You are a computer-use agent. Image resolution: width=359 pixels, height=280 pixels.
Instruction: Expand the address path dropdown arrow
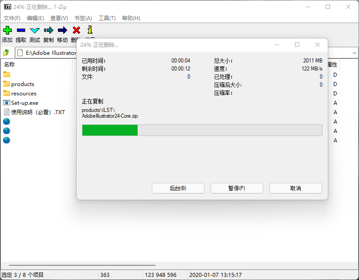[355, 53]
